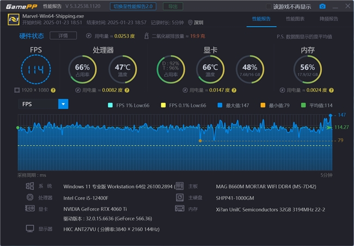
Task: Click the 最小值 orange legend swatch
Action: 263,105
